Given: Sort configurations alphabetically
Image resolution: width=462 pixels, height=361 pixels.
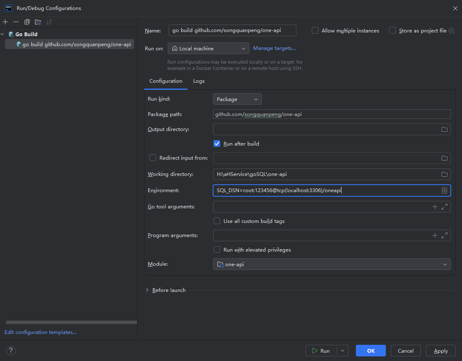Looking at the screenshot, I should tap(49, 22).
